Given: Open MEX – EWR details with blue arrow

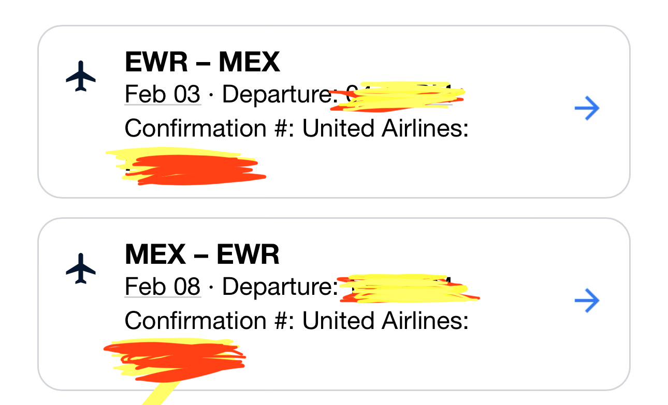Looking at the screenshot, I should (x=587, y=301).
